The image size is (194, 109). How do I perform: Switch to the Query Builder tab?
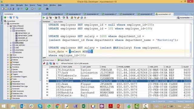pos(58,22)
